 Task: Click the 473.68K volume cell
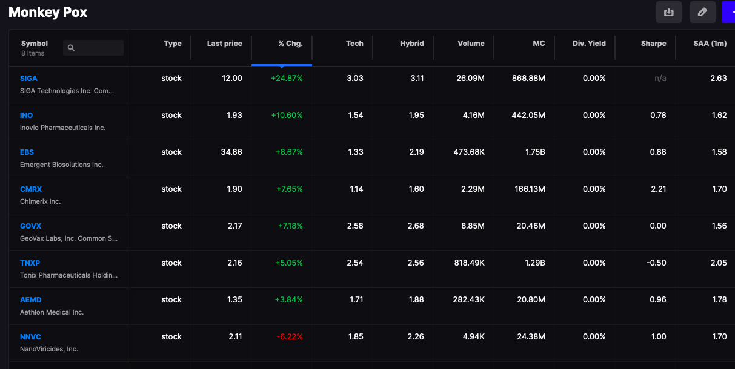pyautogui.click(x=469, y=152)
